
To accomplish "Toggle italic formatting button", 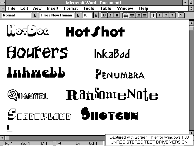I will pyautogui.click(x=110, y=15).
